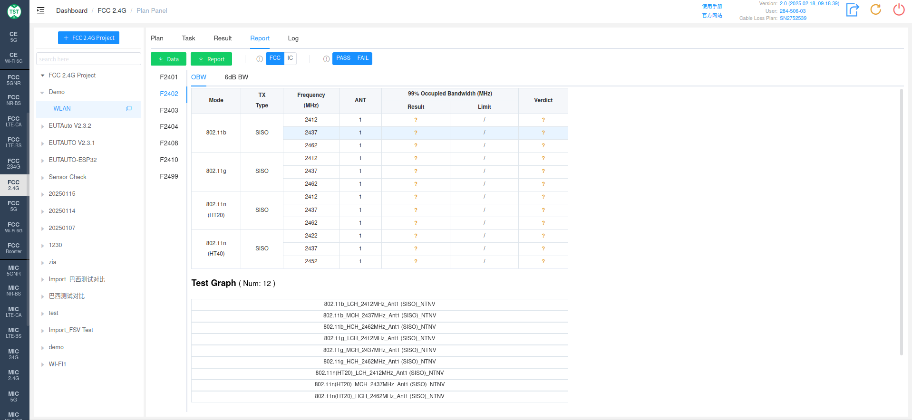This screenshot has height=420, width=912.
Task: Toggle the sidebar collapse hamburger icon
Action: (41, 10)
